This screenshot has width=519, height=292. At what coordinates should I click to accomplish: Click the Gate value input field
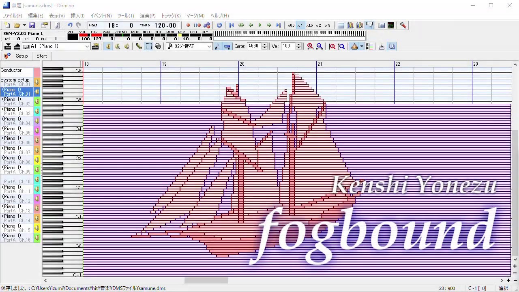coord(254,46)
